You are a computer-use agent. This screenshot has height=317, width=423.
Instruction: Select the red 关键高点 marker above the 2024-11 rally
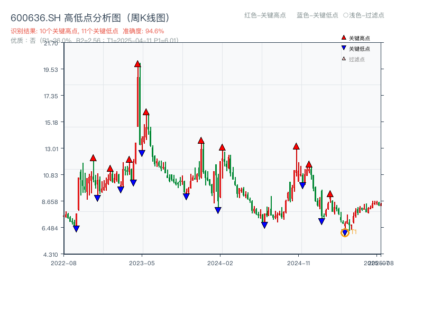pos(296,145)
